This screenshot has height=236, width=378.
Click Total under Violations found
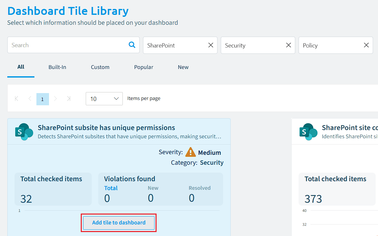click(111, 188)
